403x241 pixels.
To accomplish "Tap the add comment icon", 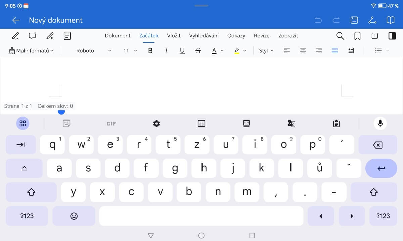I will pyautogui.click(x=33, y=36).
